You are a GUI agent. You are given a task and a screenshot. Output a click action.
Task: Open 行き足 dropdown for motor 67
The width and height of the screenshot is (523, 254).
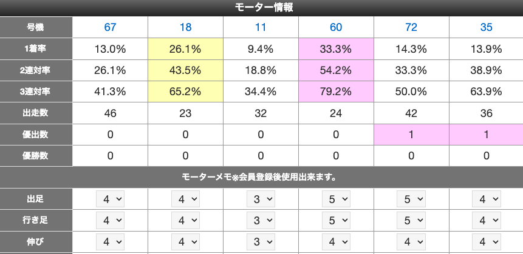(x=110, y=221)
